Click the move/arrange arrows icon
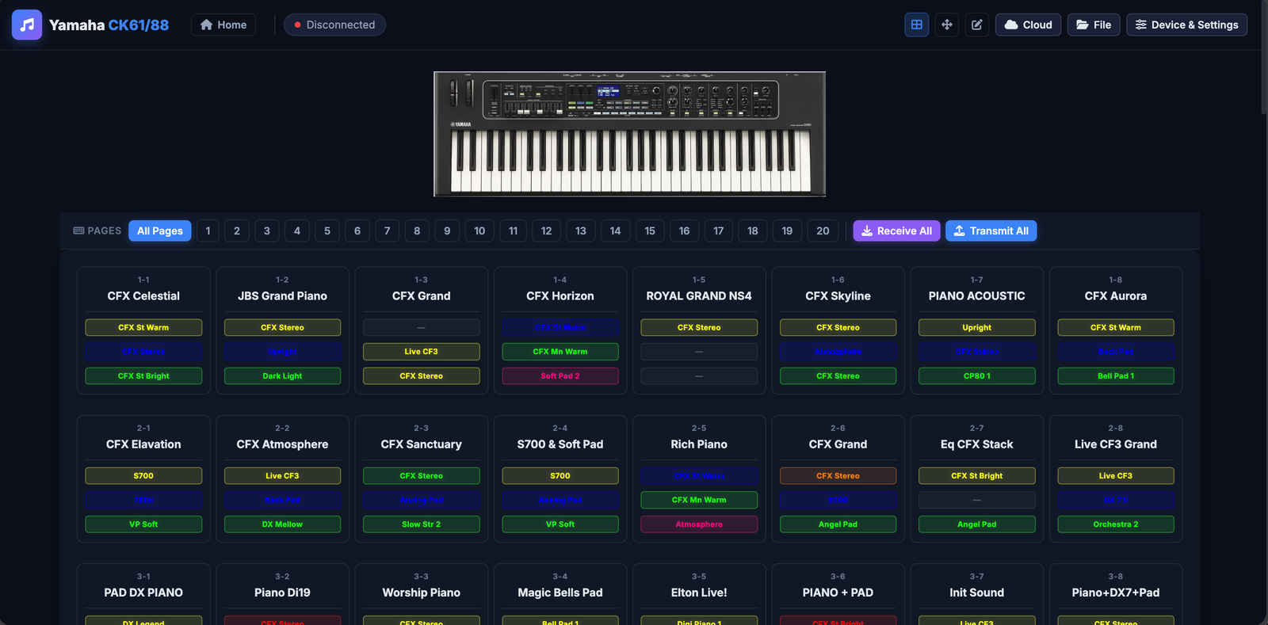The height and width of the screenshot is (625, 1268). tap(947, 25)
